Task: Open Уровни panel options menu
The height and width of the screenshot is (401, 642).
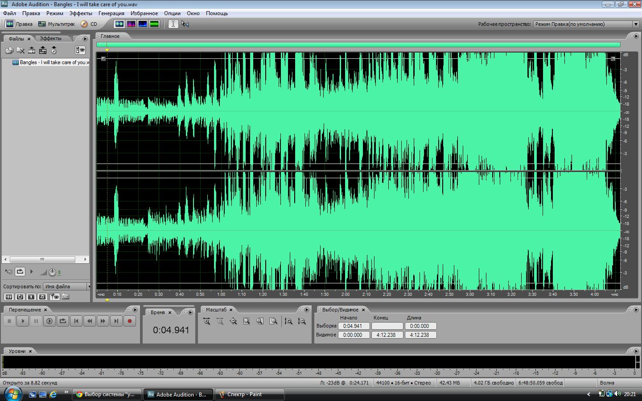Action: tap(636, 351)
